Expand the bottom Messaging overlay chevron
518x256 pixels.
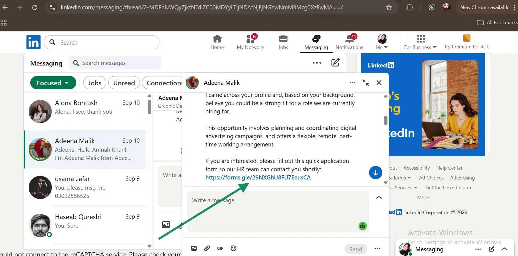(x=505, y=249)
